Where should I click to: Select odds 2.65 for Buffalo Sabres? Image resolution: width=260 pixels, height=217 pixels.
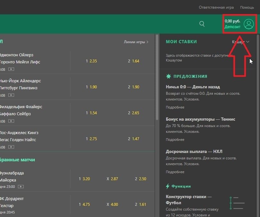pos(135,113)
